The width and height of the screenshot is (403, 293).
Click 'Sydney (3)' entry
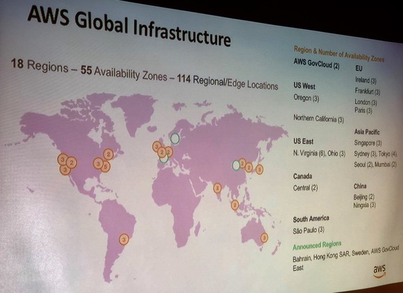click(365, 154)
